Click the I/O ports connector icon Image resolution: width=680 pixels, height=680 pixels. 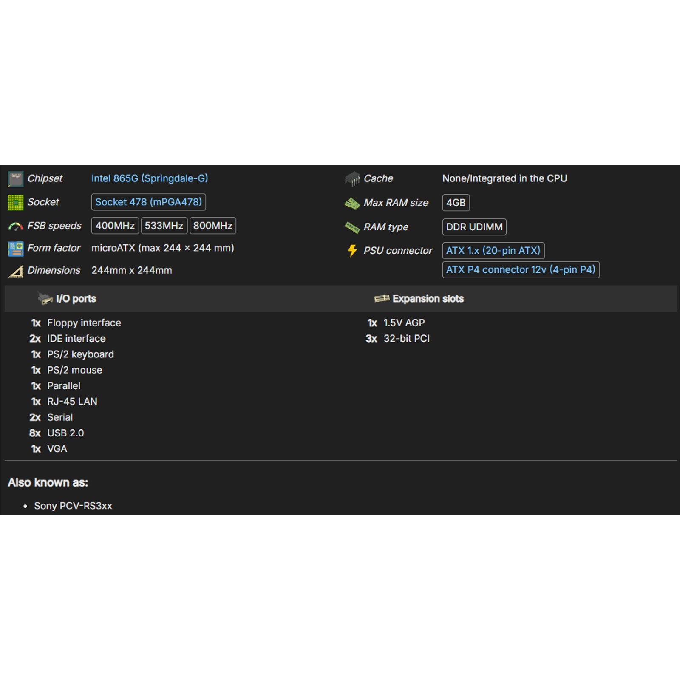pos(45,299)
